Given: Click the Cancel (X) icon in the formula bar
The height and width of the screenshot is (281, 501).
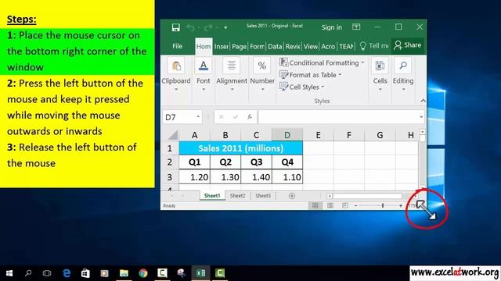Looking at the screenshot, I should (x=221, y=117).
